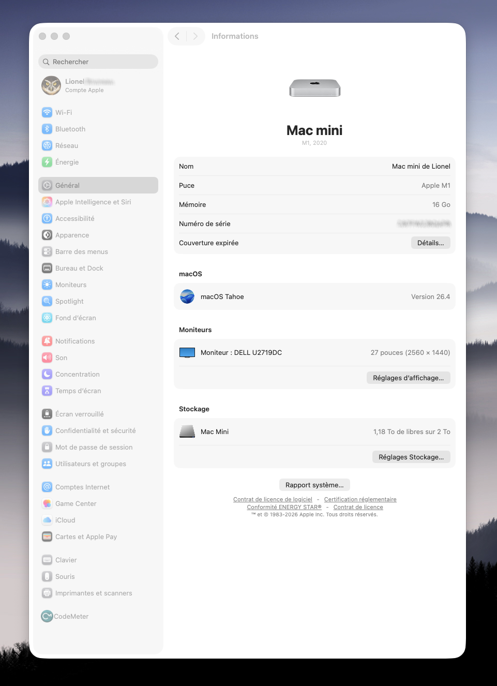The height and width of the screenshot is (686, 497).
Task: Click the Rechercher search field
Action: pos(98,62)
